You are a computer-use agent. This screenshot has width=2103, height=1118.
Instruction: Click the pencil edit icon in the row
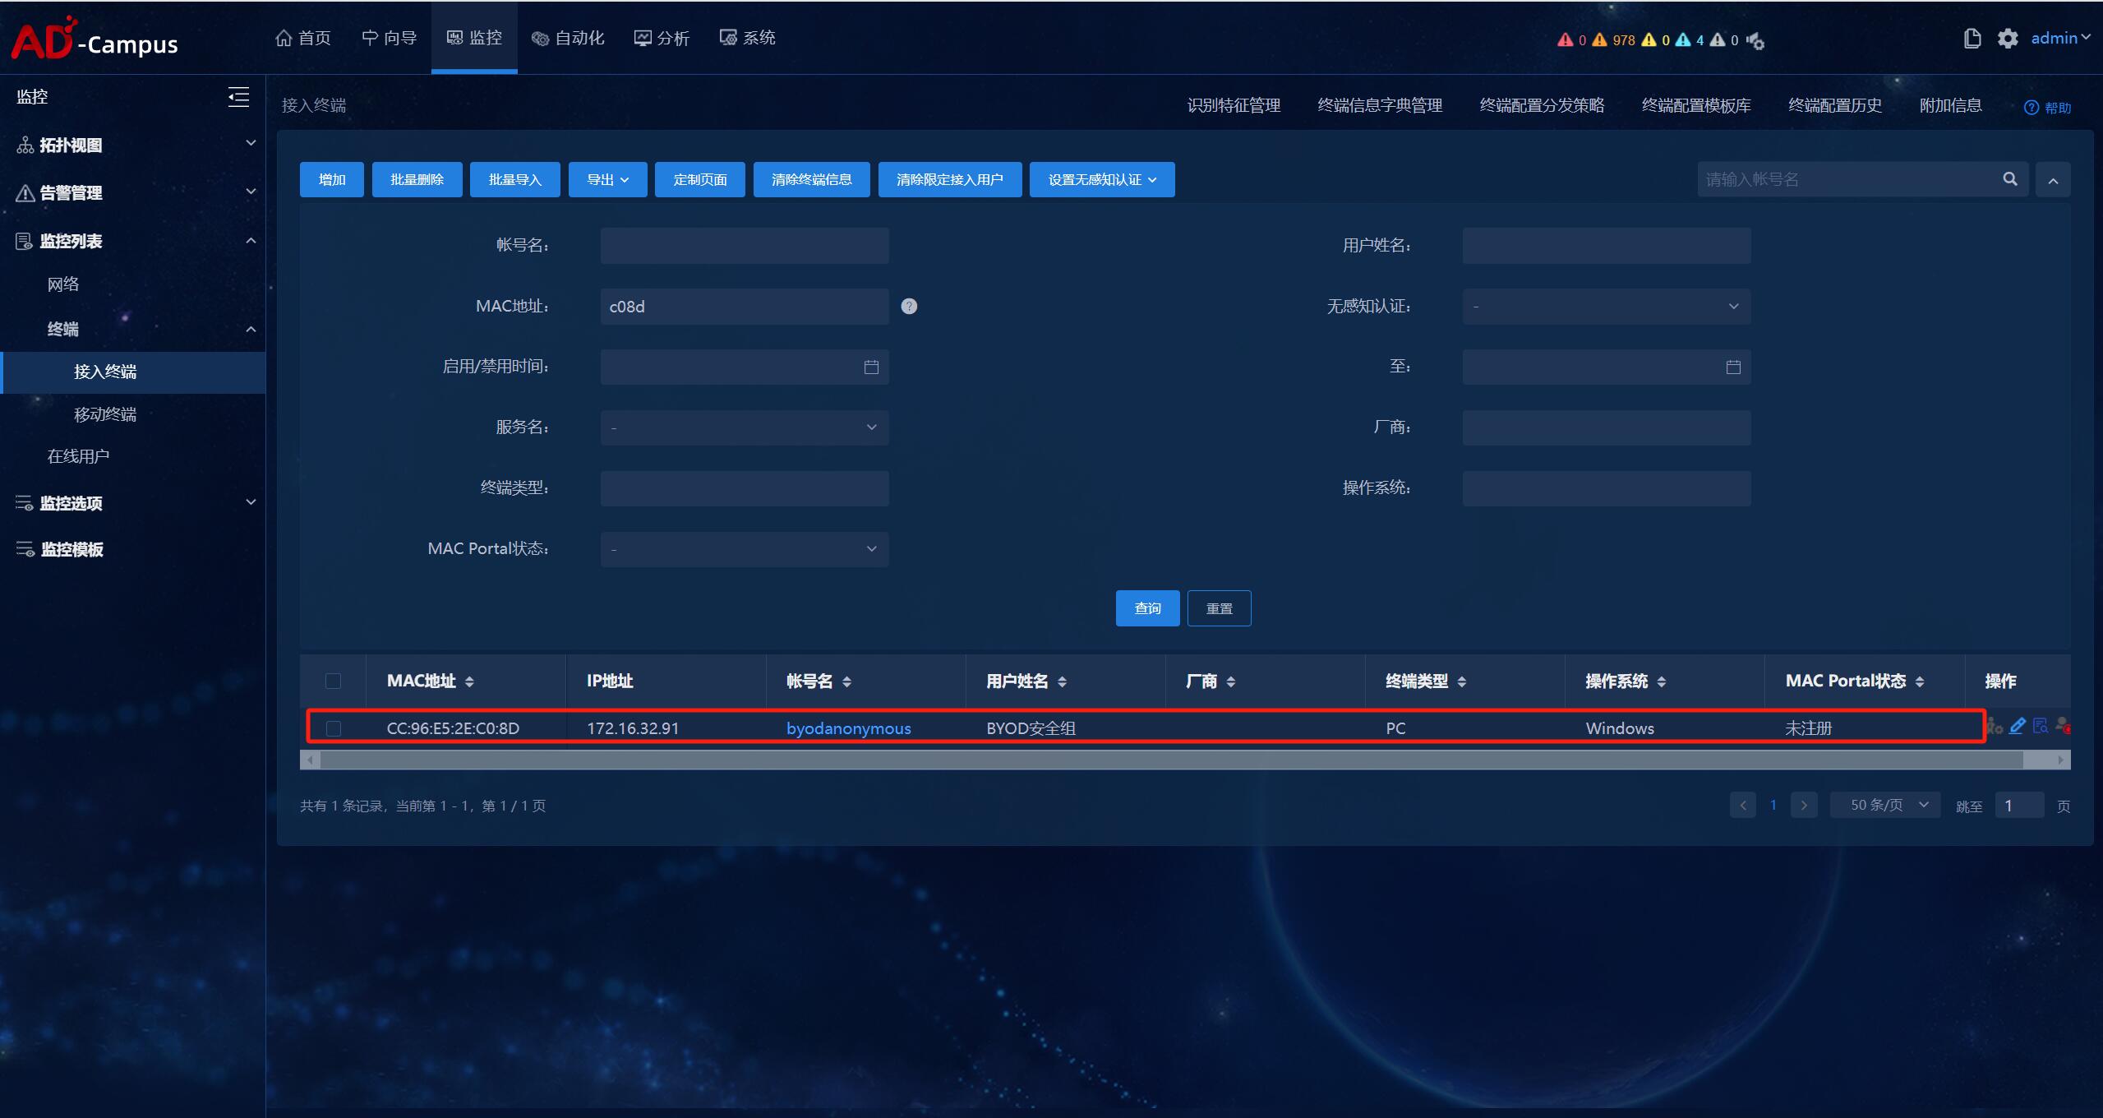pyautogui.click(x=2017, y=726)
